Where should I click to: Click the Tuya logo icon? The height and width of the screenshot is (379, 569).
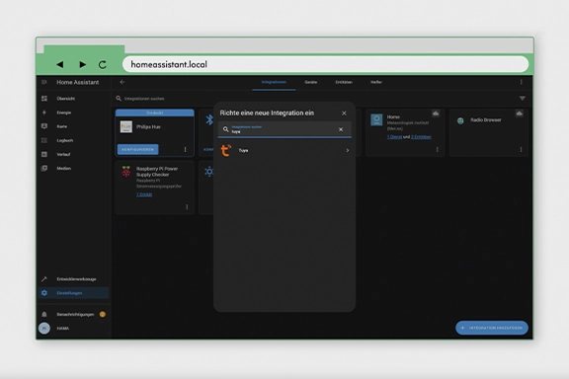(226, 150)
